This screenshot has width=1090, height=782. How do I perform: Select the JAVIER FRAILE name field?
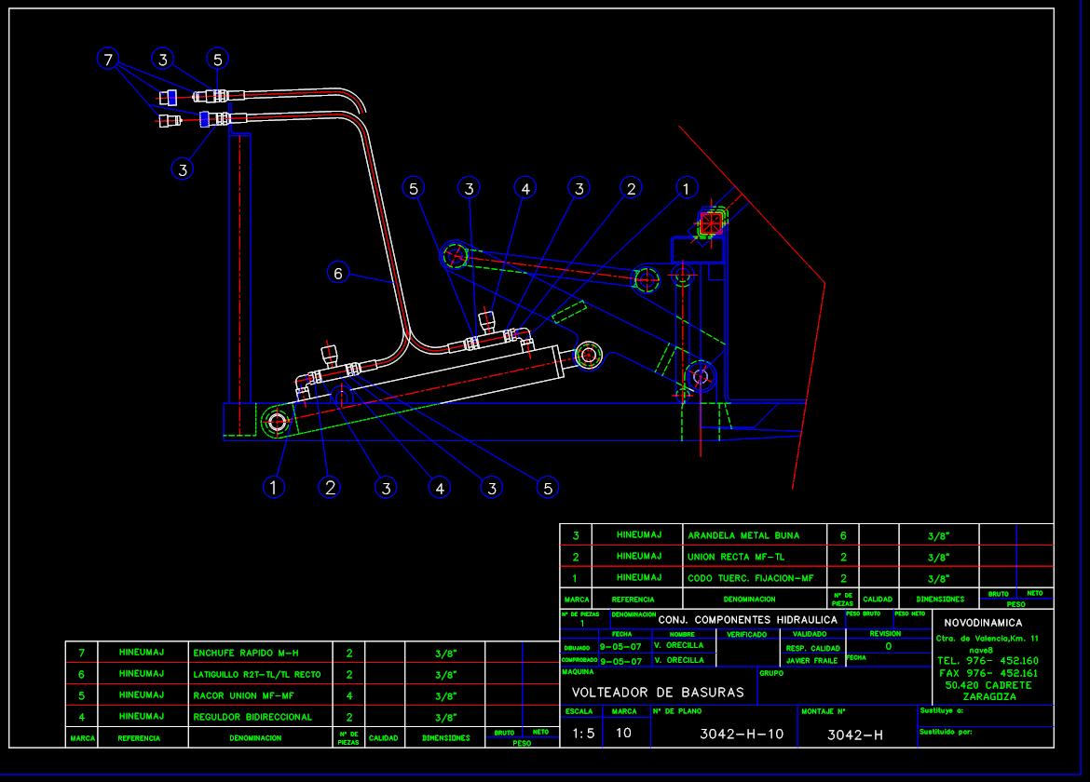[814, 661]
